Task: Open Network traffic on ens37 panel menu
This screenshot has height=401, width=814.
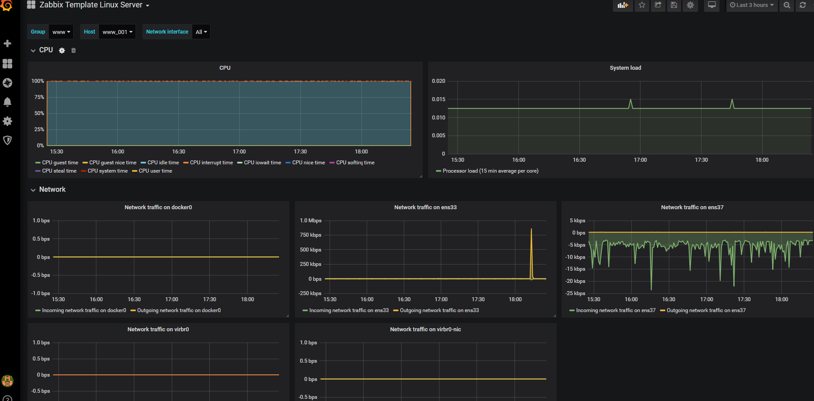Action: tap(692, 207)
